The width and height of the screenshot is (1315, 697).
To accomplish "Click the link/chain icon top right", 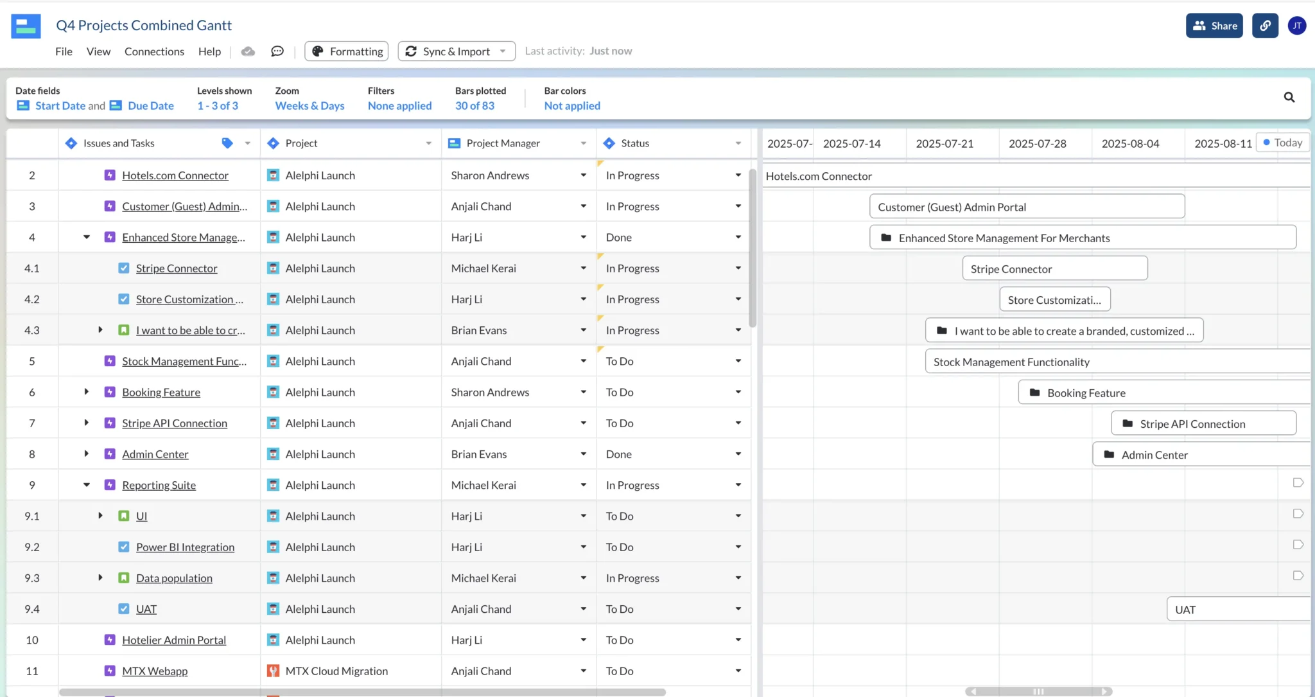I will click(x=1266, y=25).
